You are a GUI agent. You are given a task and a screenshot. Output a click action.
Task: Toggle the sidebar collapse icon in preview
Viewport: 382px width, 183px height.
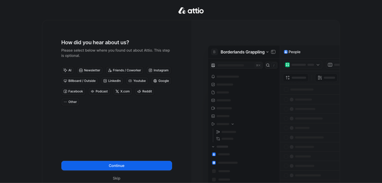coord(274,52)
